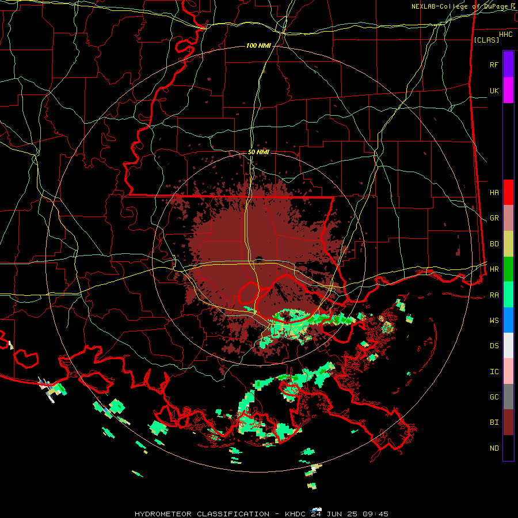The image size is (518, 518).
Task: Click the 'HHC' product code text
Action: [506, 35]
